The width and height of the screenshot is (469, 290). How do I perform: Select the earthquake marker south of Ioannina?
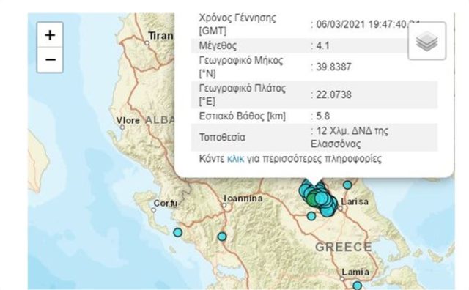[x=221, y=237]
